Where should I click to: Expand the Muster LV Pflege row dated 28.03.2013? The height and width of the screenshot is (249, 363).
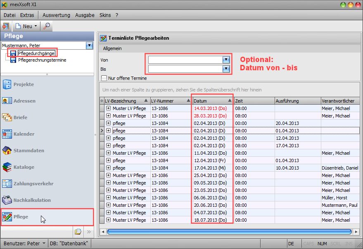tap(108, 116)
